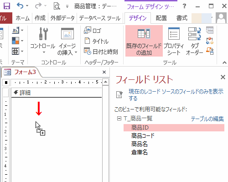
Task: Select the デザイン tab
Action: [x=138, y=18]
